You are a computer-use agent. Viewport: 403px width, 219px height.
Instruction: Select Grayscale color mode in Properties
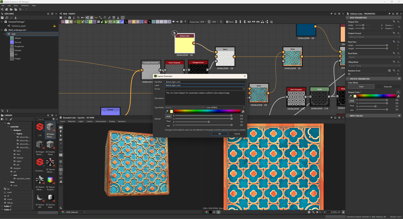[387, 87]
